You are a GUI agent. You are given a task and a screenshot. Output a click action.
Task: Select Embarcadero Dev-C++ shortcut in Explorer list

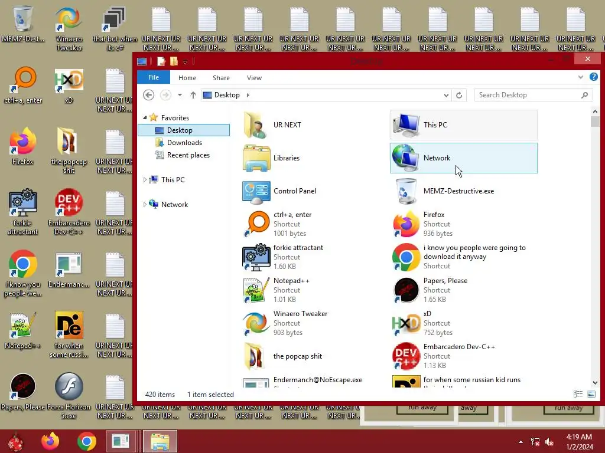point(463,356)
